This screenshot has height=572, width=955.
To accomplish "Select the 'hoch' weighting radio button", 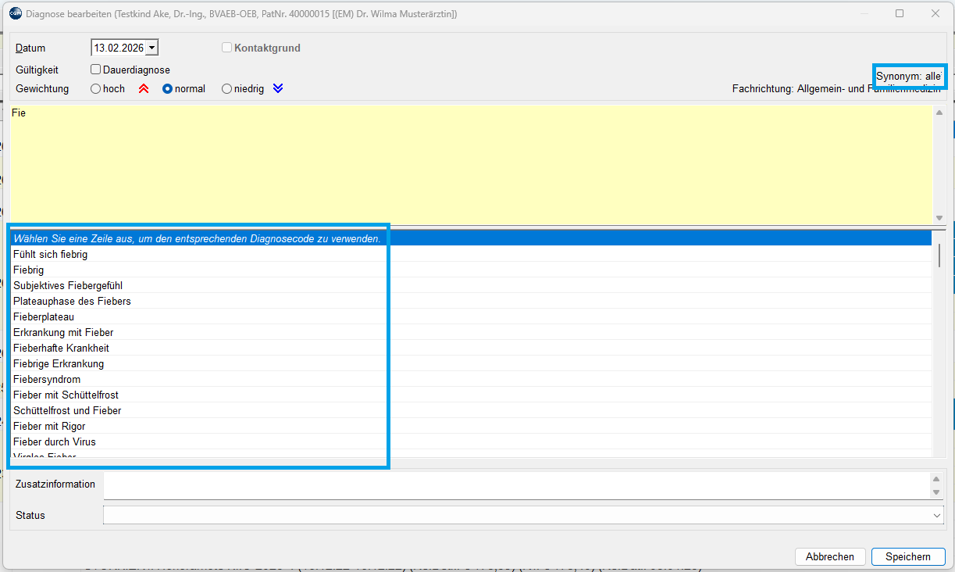I will click(x=96, y=89).
